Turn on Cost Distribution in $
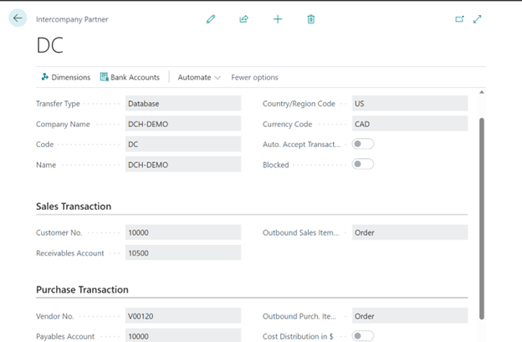522x342 pixels. (362, 336)
